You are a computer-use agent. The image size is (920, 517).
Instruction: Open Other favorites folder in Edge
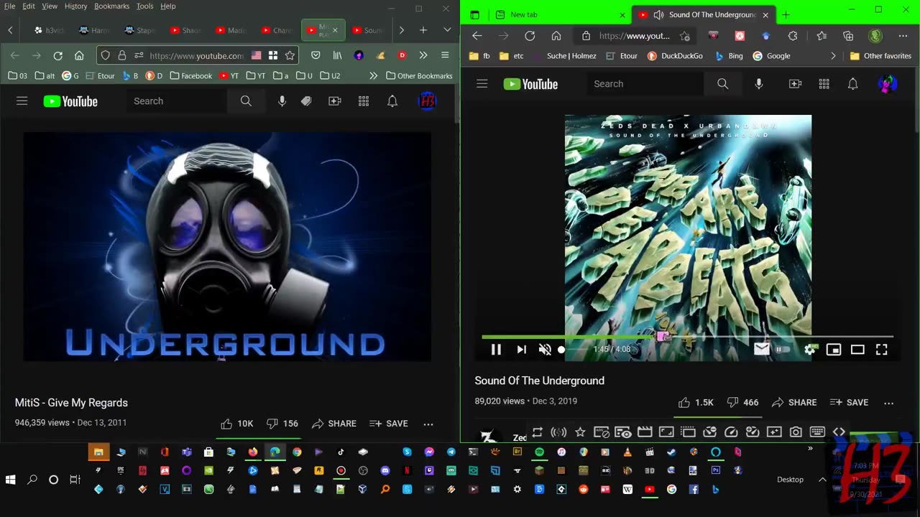tap(880, 56)
